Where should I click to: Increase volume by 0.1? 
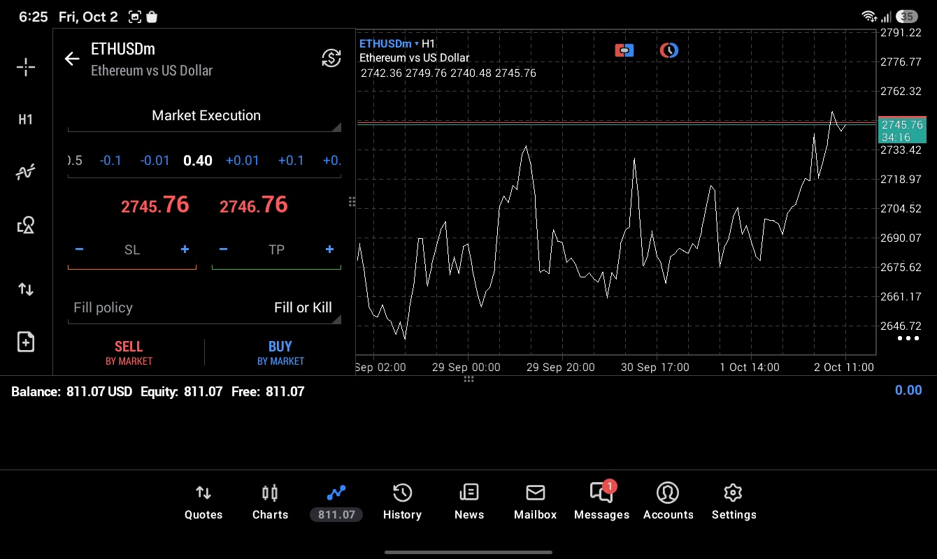pos(291,161)
